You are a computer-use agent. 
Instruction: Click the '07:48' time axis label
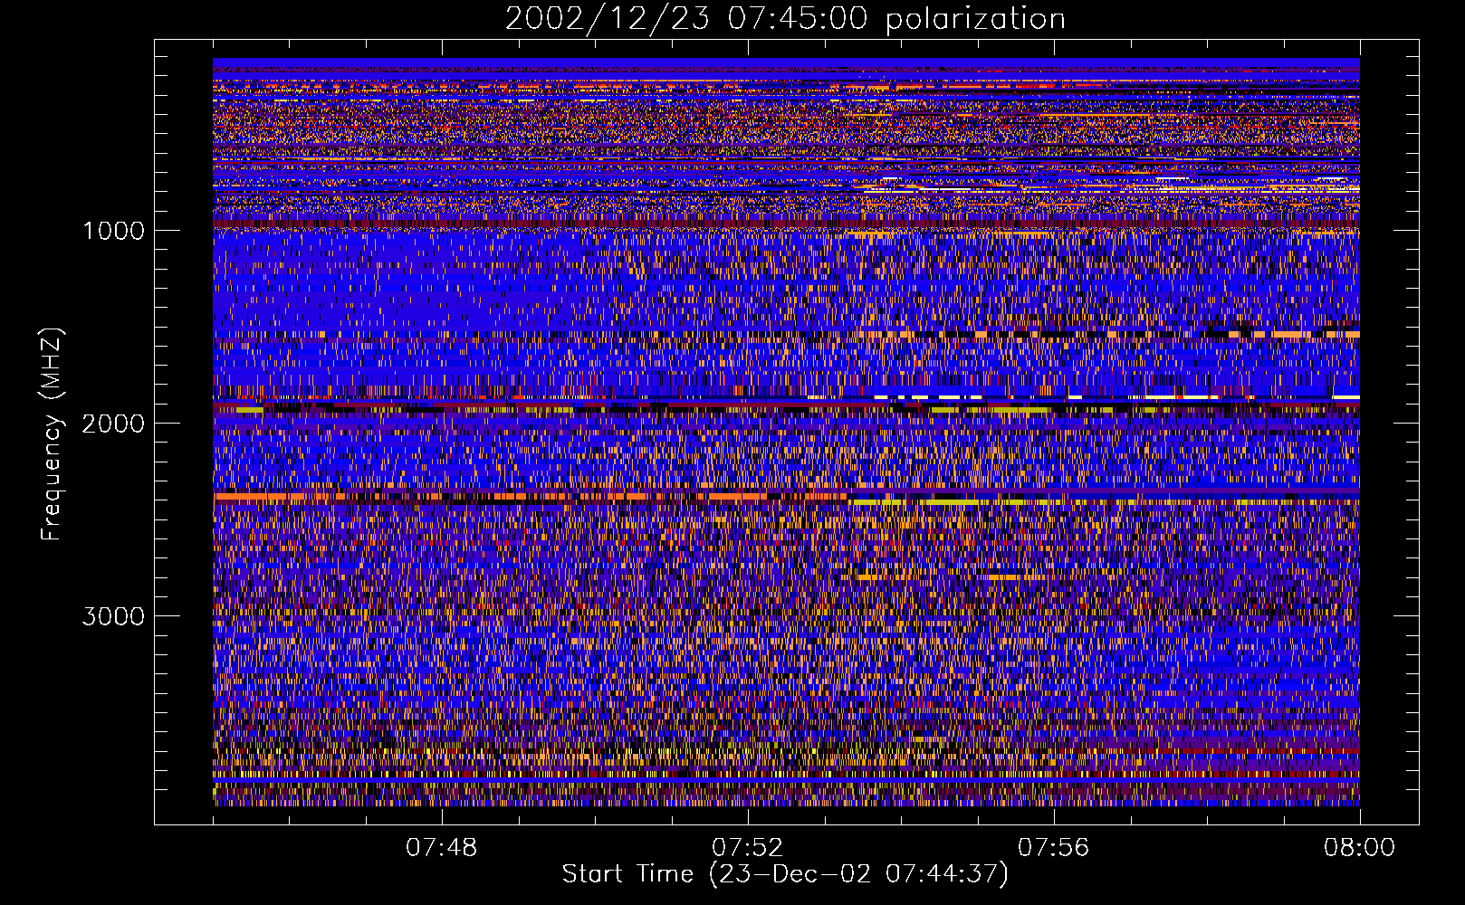[x=441, y=848]
